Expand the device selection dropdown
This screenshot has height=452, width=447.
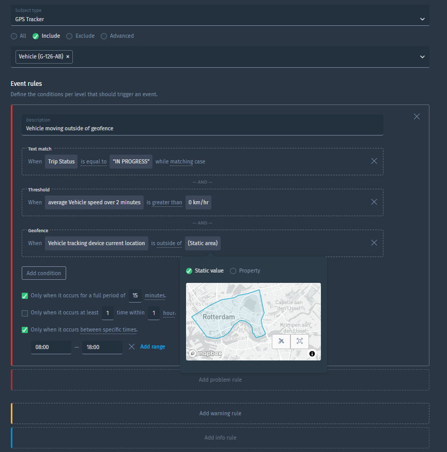coord(422,57)
